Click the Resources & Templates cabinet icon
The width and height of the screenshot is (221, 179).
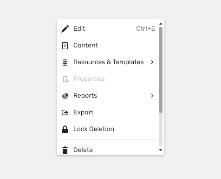click(x=65, y=62)
